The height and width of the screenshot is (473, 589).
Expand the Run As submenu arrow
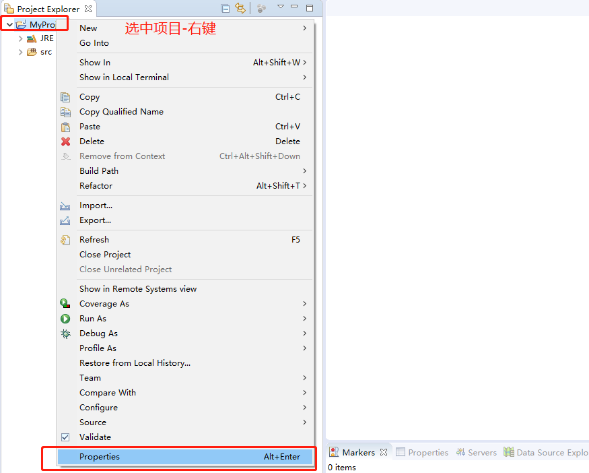click(x=305, y=319)
